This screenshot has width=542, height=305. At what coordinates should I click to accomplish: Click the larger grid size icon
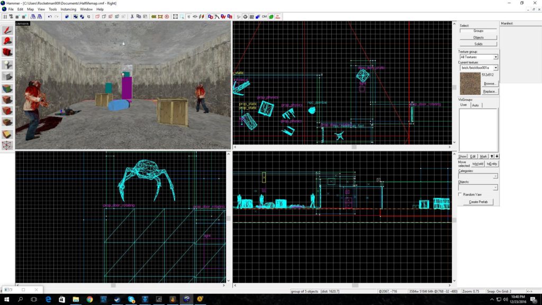[24, 16]
